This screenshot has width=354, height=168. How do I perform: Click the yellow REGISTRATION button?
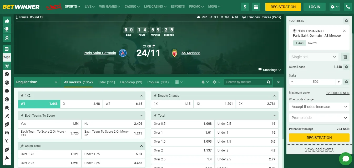click(x=283, y=7)
